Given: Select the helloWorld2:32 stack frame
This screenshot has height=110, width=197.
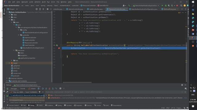Looking at the screenshot, I should coord(27,95).
